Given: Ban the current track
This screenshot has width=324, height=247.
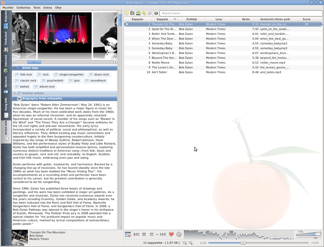Looking at the screenshot, I should click(x=179, y=234).
